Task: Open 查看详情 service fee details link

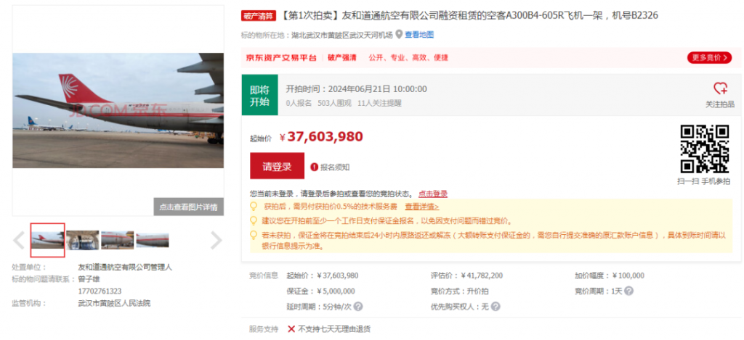Action: [x=422, y=207]
